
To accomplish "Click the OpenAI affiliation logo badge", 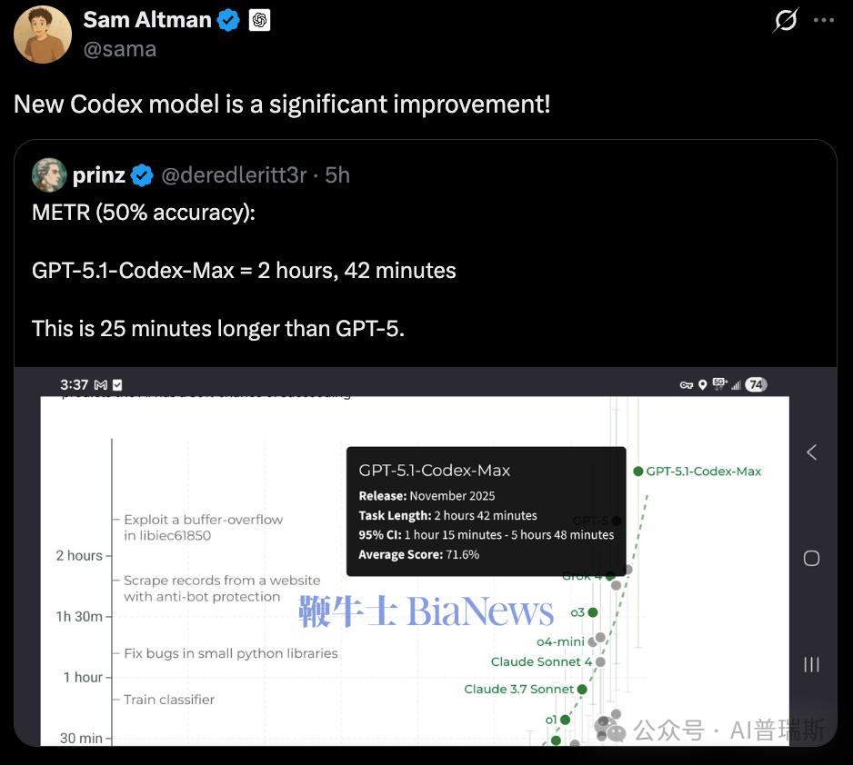I will coord(259,20).
